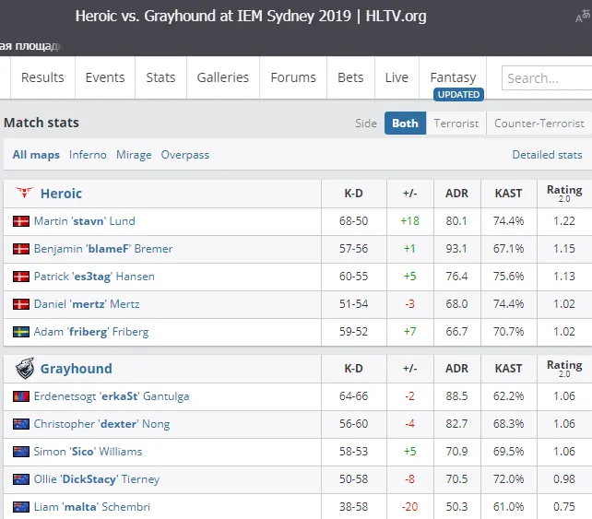Click the Denmark flag beside es3tag
Screen dimensions: 592x519
coord(21,277)
